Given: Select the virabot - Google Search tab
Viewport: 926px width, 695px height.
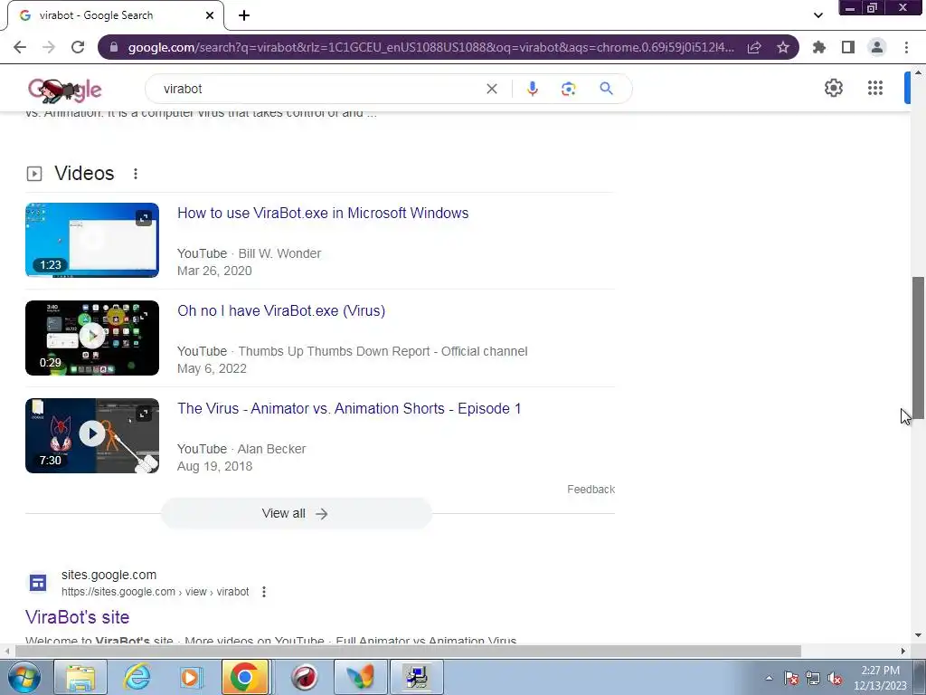Looking at the screenshot, I should tap(115, 15).
